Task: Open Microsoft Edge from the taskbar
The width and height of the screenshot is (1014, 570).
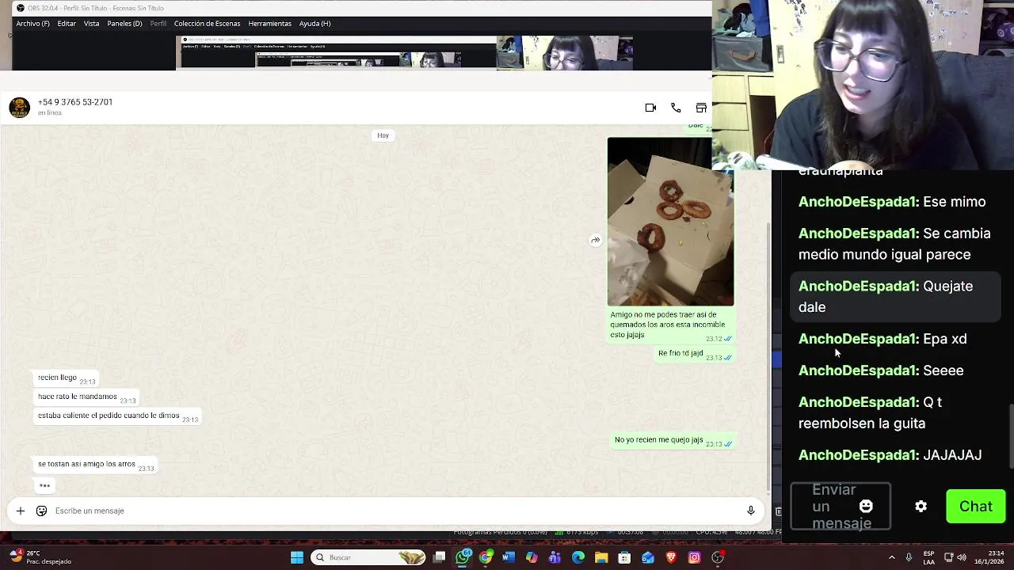Action: click(x=578, y=557)
